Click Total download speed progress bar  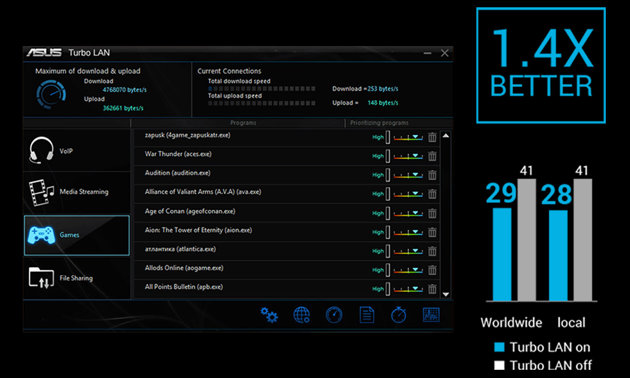click(x=262, y=89)
